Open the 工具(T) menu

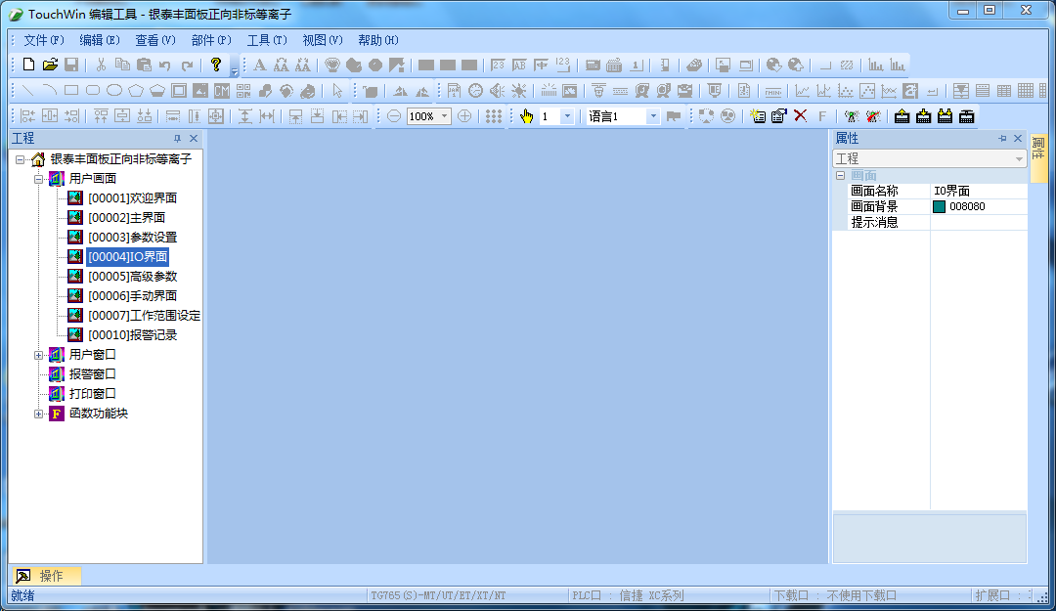267,40
